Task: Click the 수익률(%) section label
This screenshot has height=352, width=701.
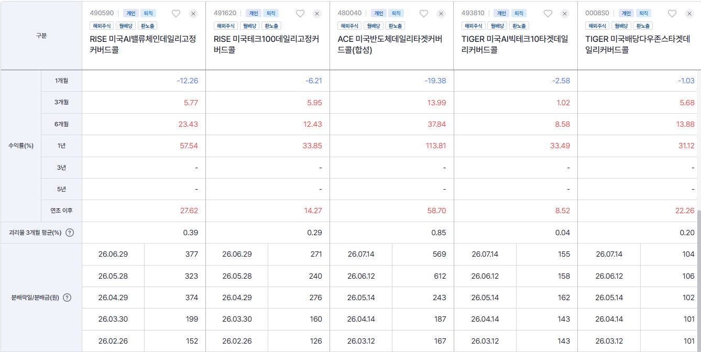Action: click(x=21, y=146)
